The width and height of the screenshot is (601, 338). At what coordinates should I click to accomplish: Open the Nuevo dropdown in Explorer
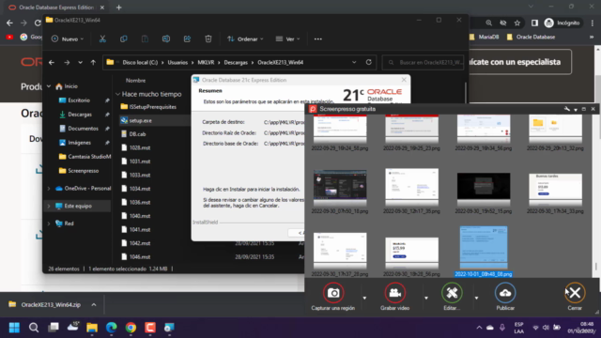pos(68,38)
